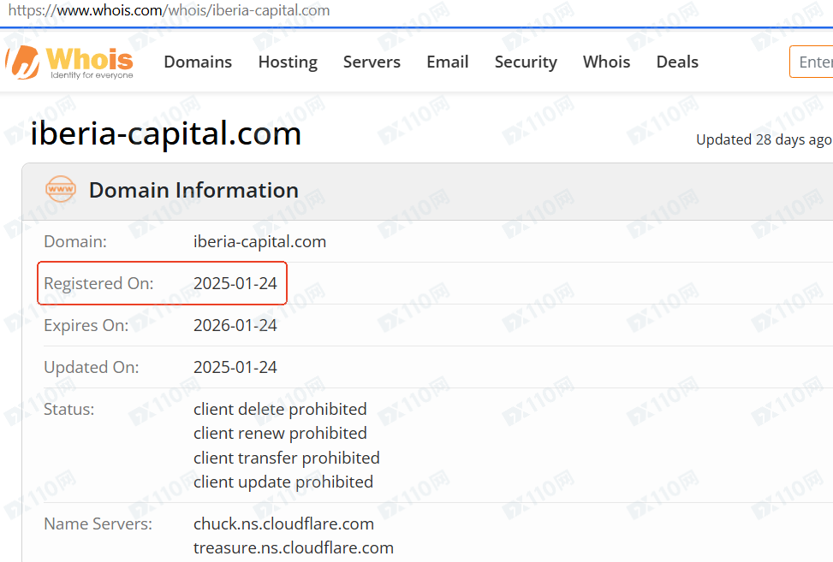The width and height of the screenshot is (833, 562).
Task: Click the 'Updated 28 days ago' text
Action: (x=763, y=139)
